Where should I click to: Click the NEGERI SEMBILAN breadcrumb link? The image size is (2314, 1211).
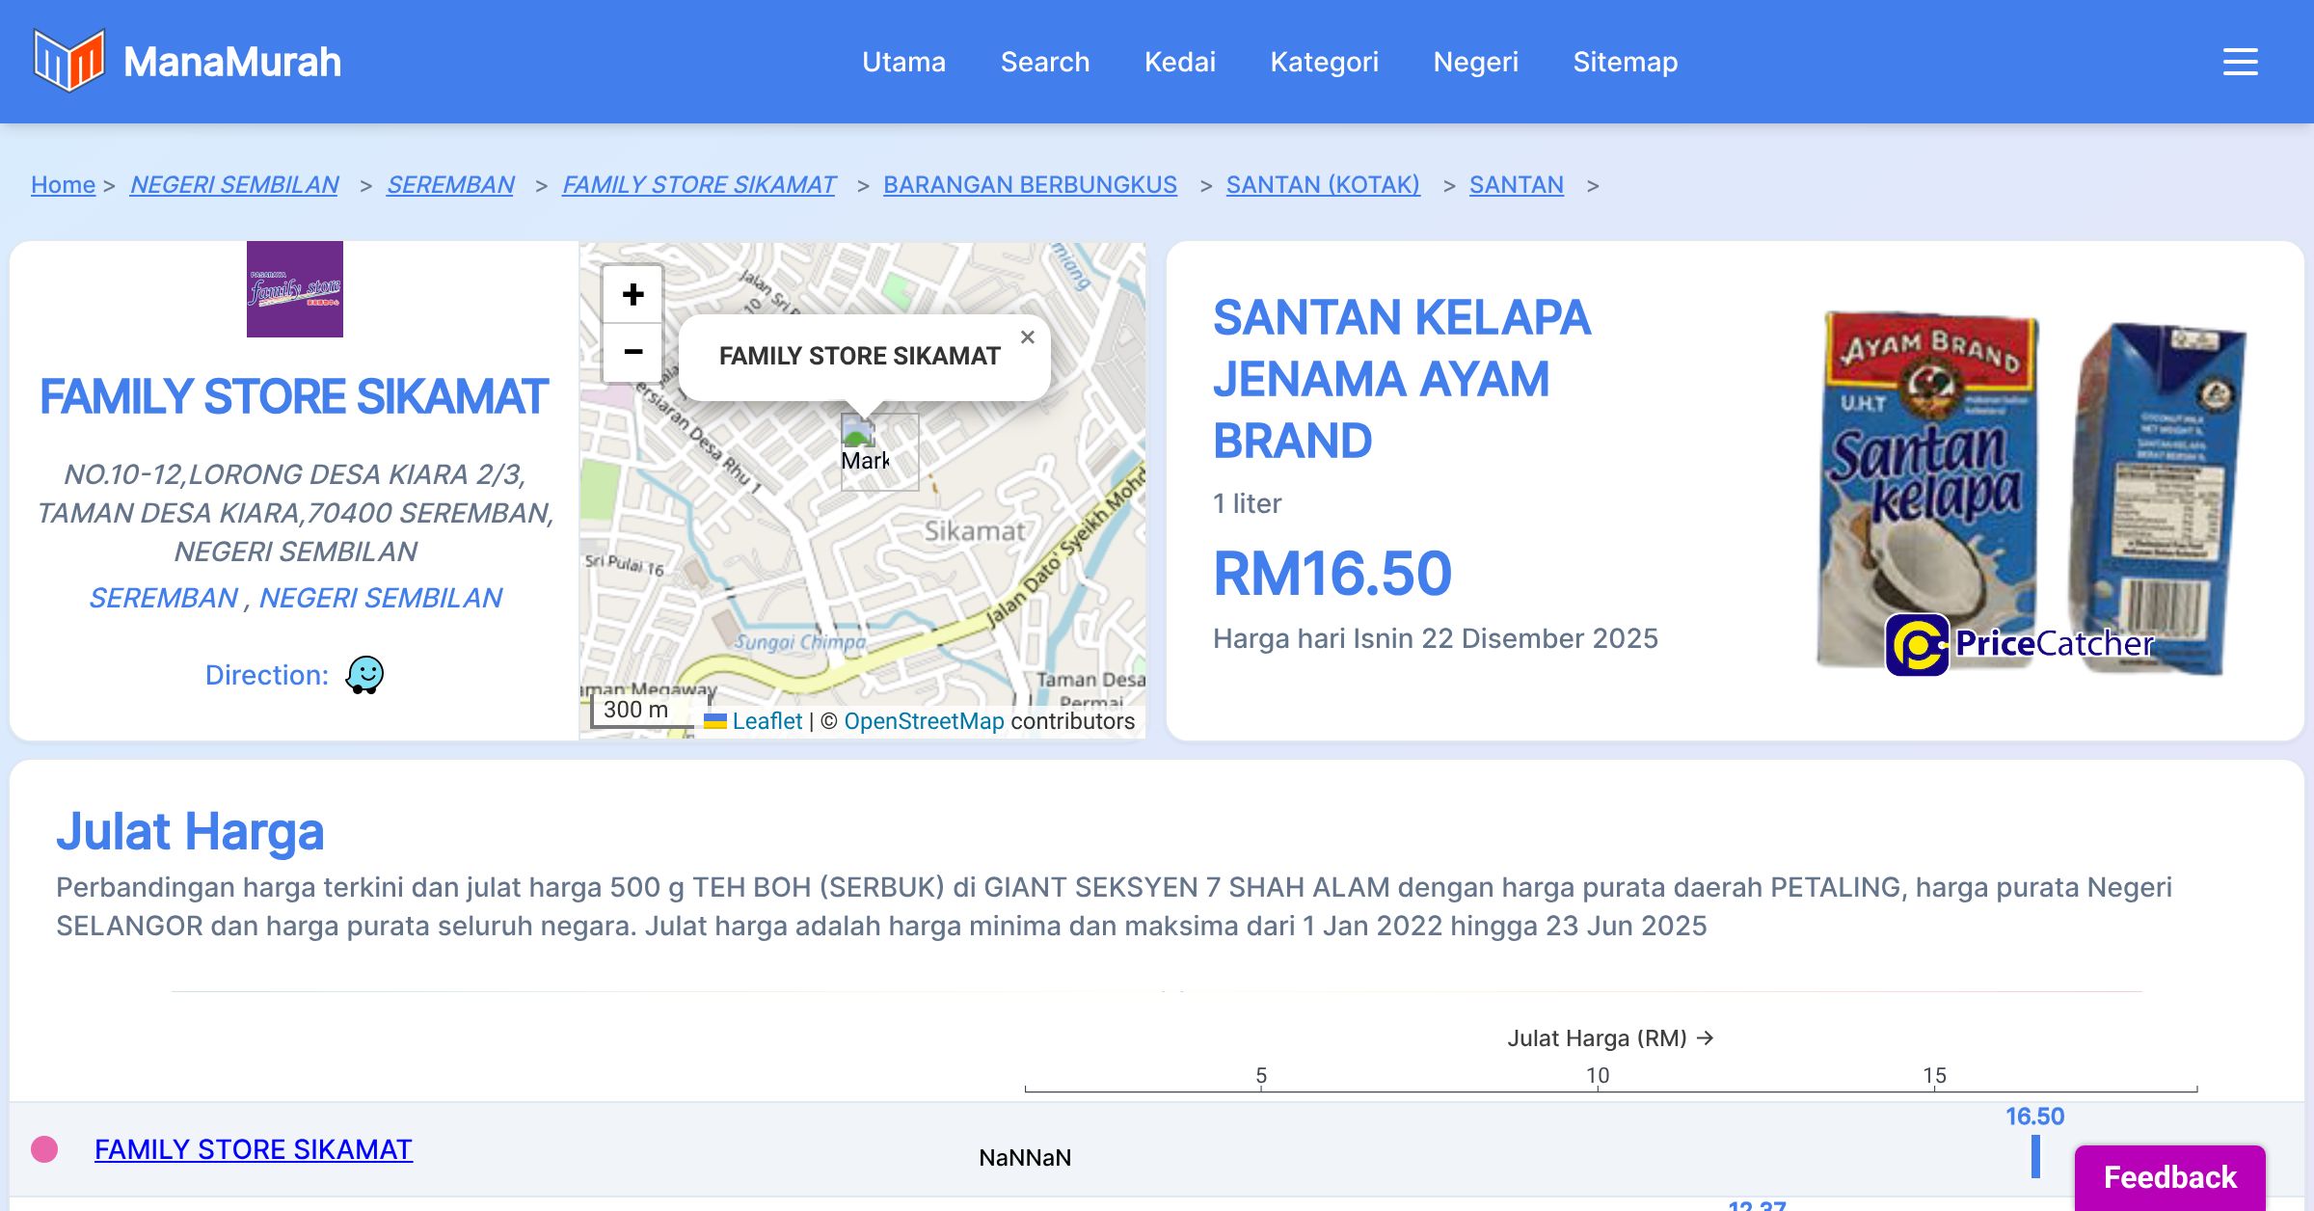pos(234,184)
